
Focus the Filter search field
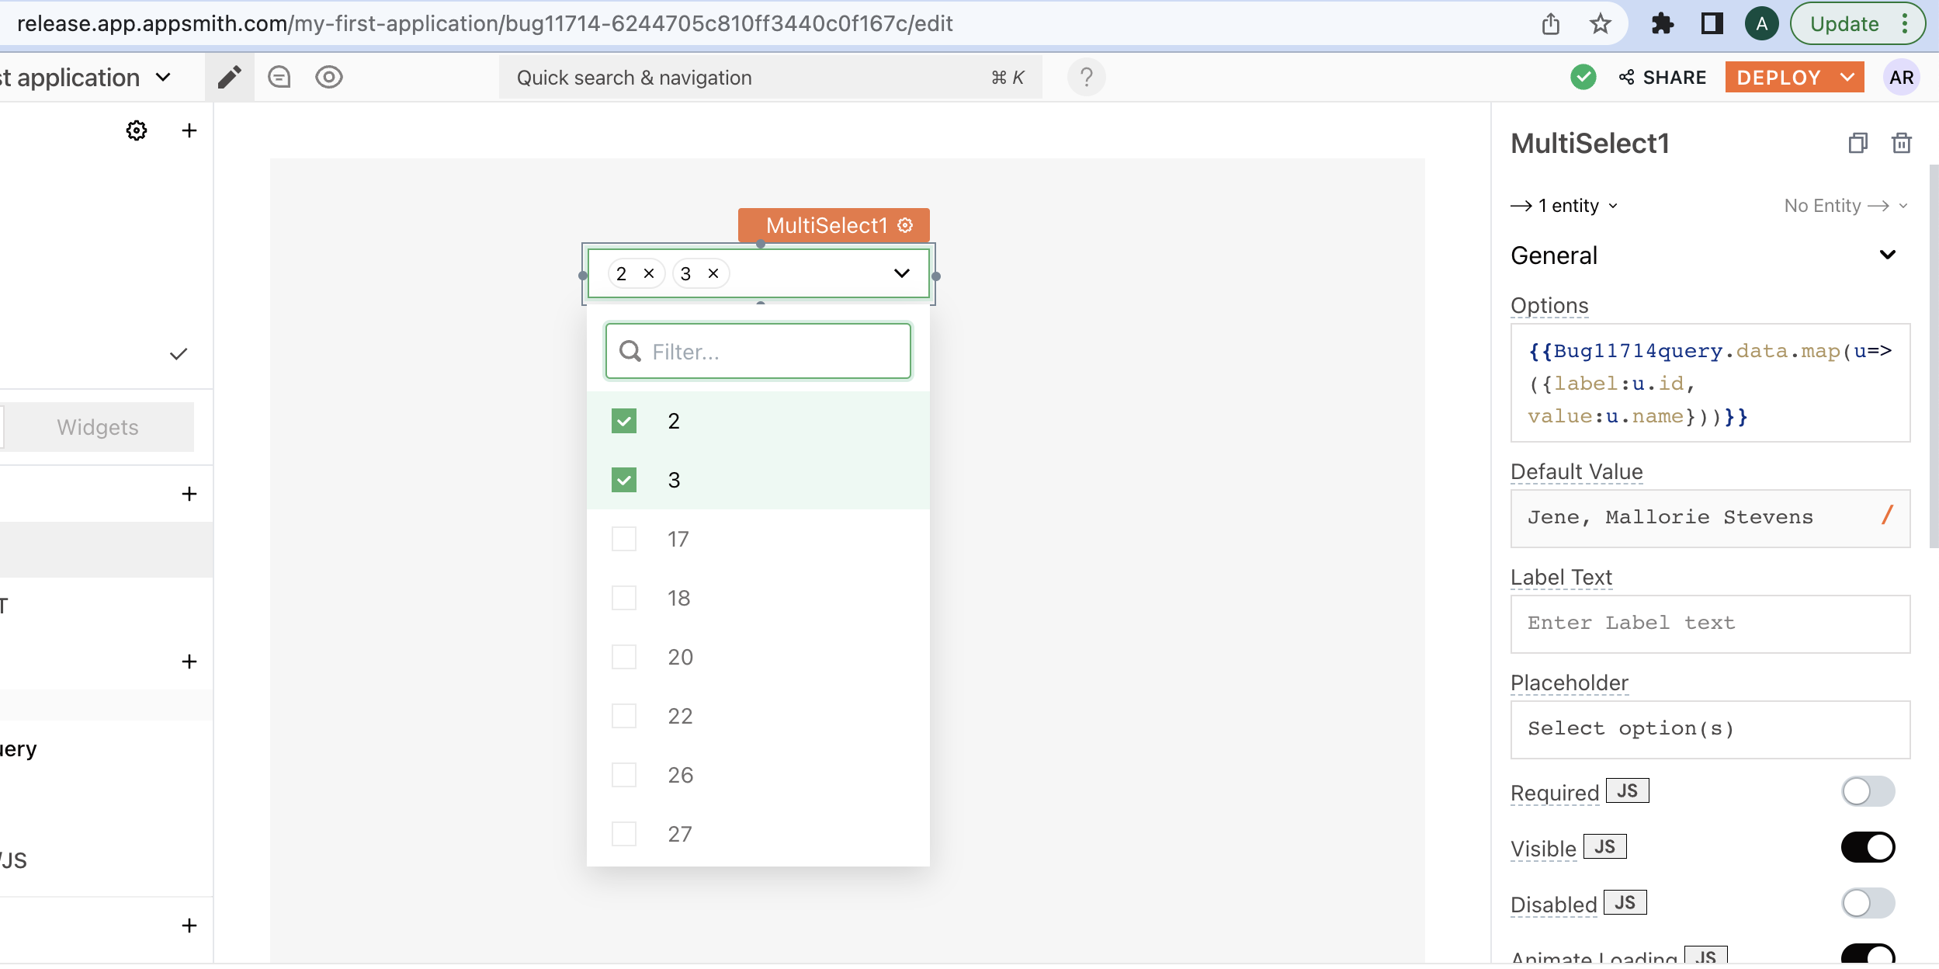[758, 351]
